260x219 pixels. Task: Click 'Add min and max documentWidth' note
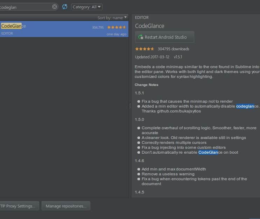(174, 169)
